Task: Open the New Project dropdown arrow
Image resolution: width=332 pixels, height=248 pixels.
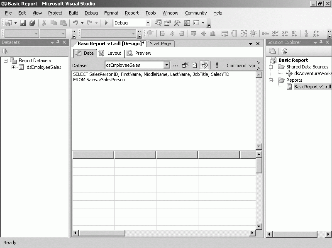Action: 15,23
